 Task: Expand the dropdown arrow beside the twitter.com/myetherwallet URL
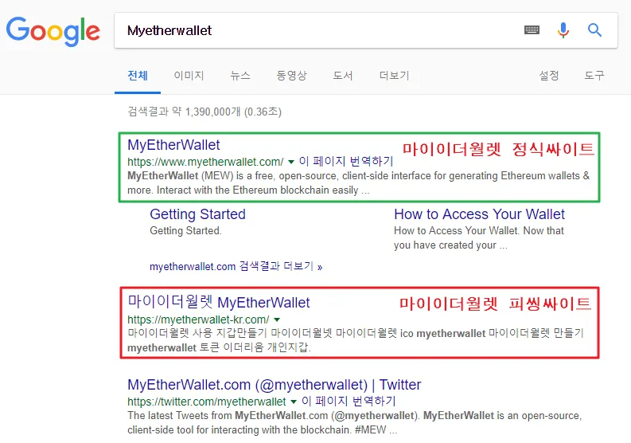coord(294,402)
